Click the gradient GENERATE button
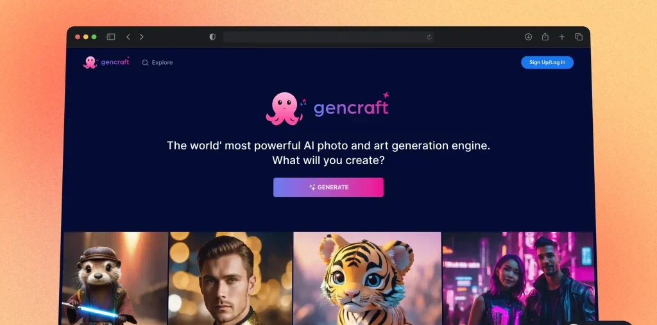 coord(328,187)
